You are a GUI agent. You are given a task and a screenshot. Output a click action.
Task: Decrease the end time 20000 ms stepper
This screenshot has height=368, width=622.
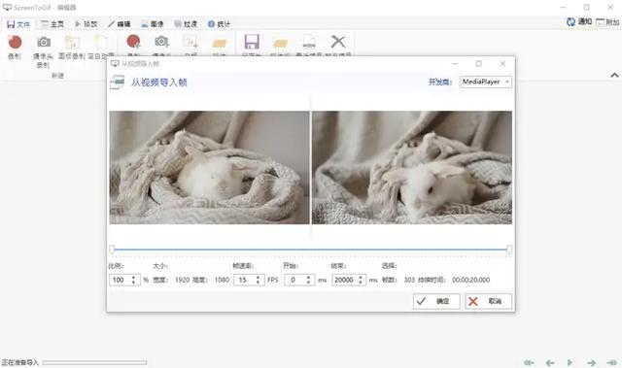coord(361,283)
